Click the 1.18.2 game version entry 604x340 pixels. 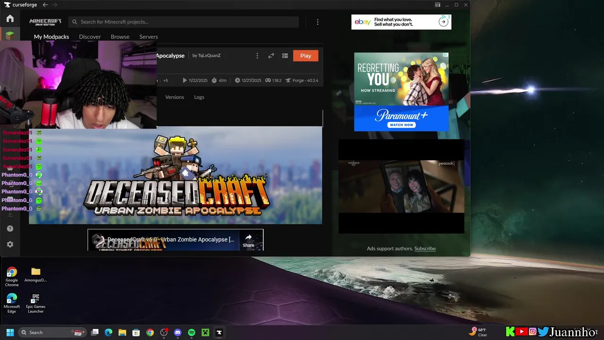(273, 80)
